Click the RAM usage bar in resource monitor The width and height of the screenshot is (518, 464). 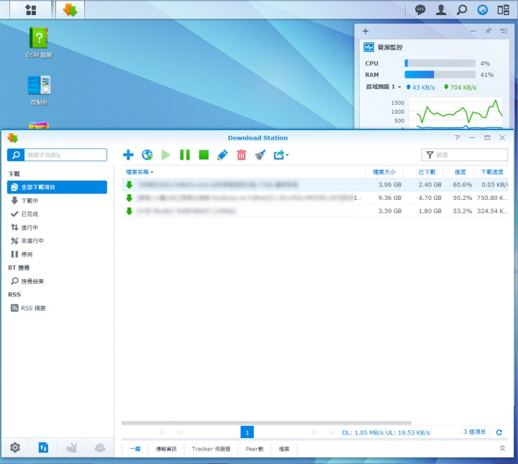coord(440,75)
